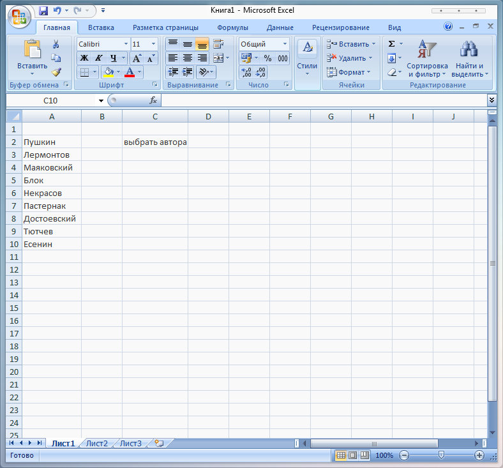The height and width of the screenshot is (468, 503).
Task: Toggle align text right
Action: (x=202, y=58)
